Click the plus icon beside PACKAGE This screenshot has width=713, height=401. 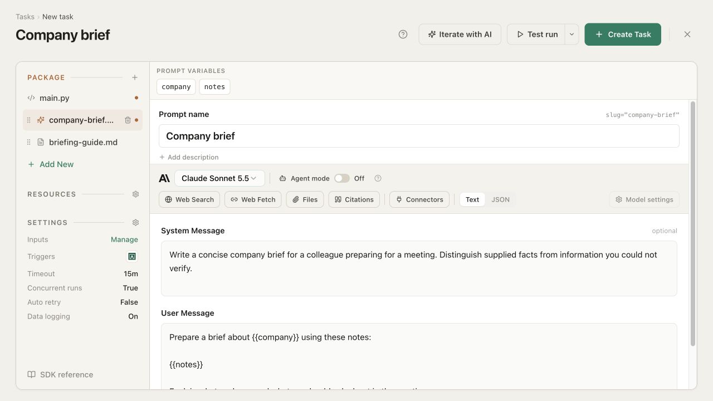coord(135,77)
